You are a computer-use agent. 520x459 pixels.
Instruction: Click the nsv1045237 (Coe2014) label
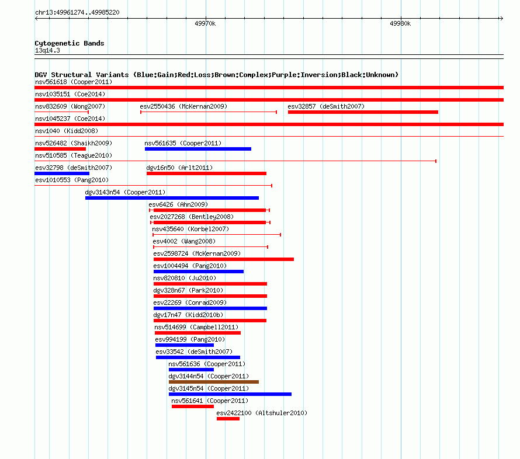point(70,119)
